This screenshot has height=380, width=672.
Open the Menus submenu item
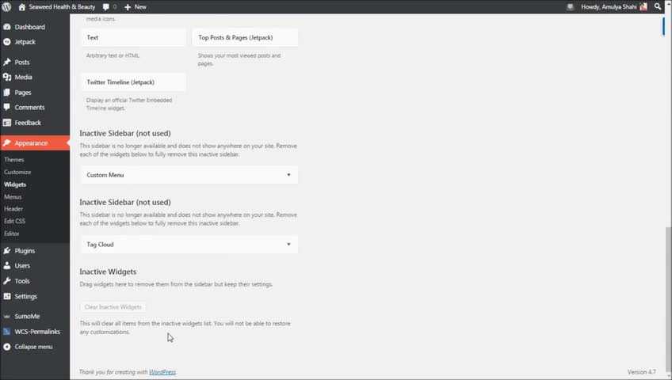tap(13, 196)
